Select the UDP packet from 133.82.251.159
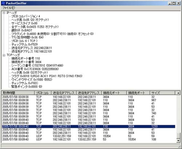This screenshot has height=149, width=182. (x=88, y=136)
